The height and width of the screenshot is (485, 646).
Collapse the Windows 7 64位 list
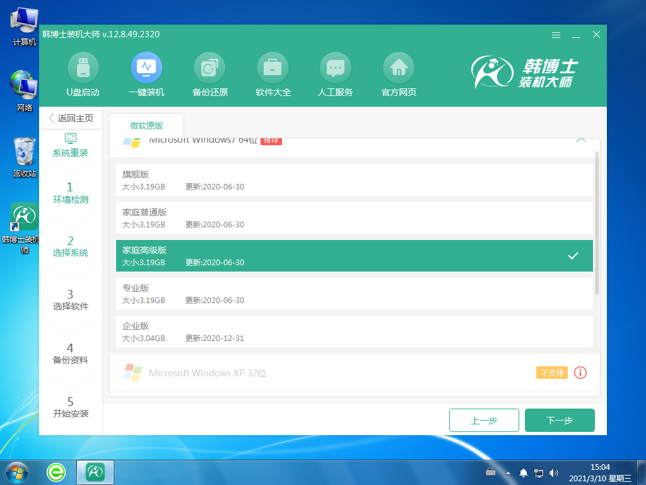(581, 140)
